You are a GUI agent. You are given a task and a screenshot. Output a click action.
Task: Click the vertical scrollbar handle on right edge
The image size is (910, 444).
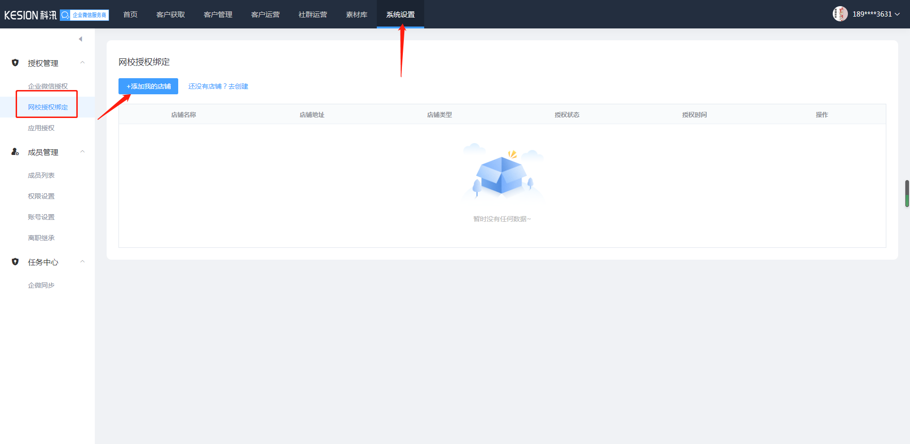(907, 193)
